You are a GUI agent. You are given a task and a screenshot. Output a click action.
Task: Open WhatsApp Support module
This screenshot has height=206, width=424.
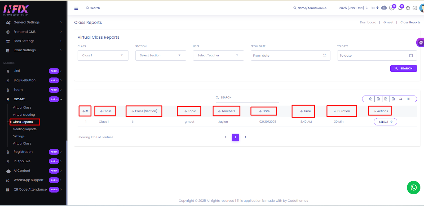point(34,180)
